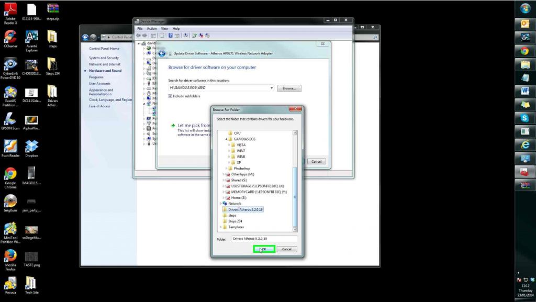Open Programs category in Control Panel
536x302 pixels.
coord(96,77)
